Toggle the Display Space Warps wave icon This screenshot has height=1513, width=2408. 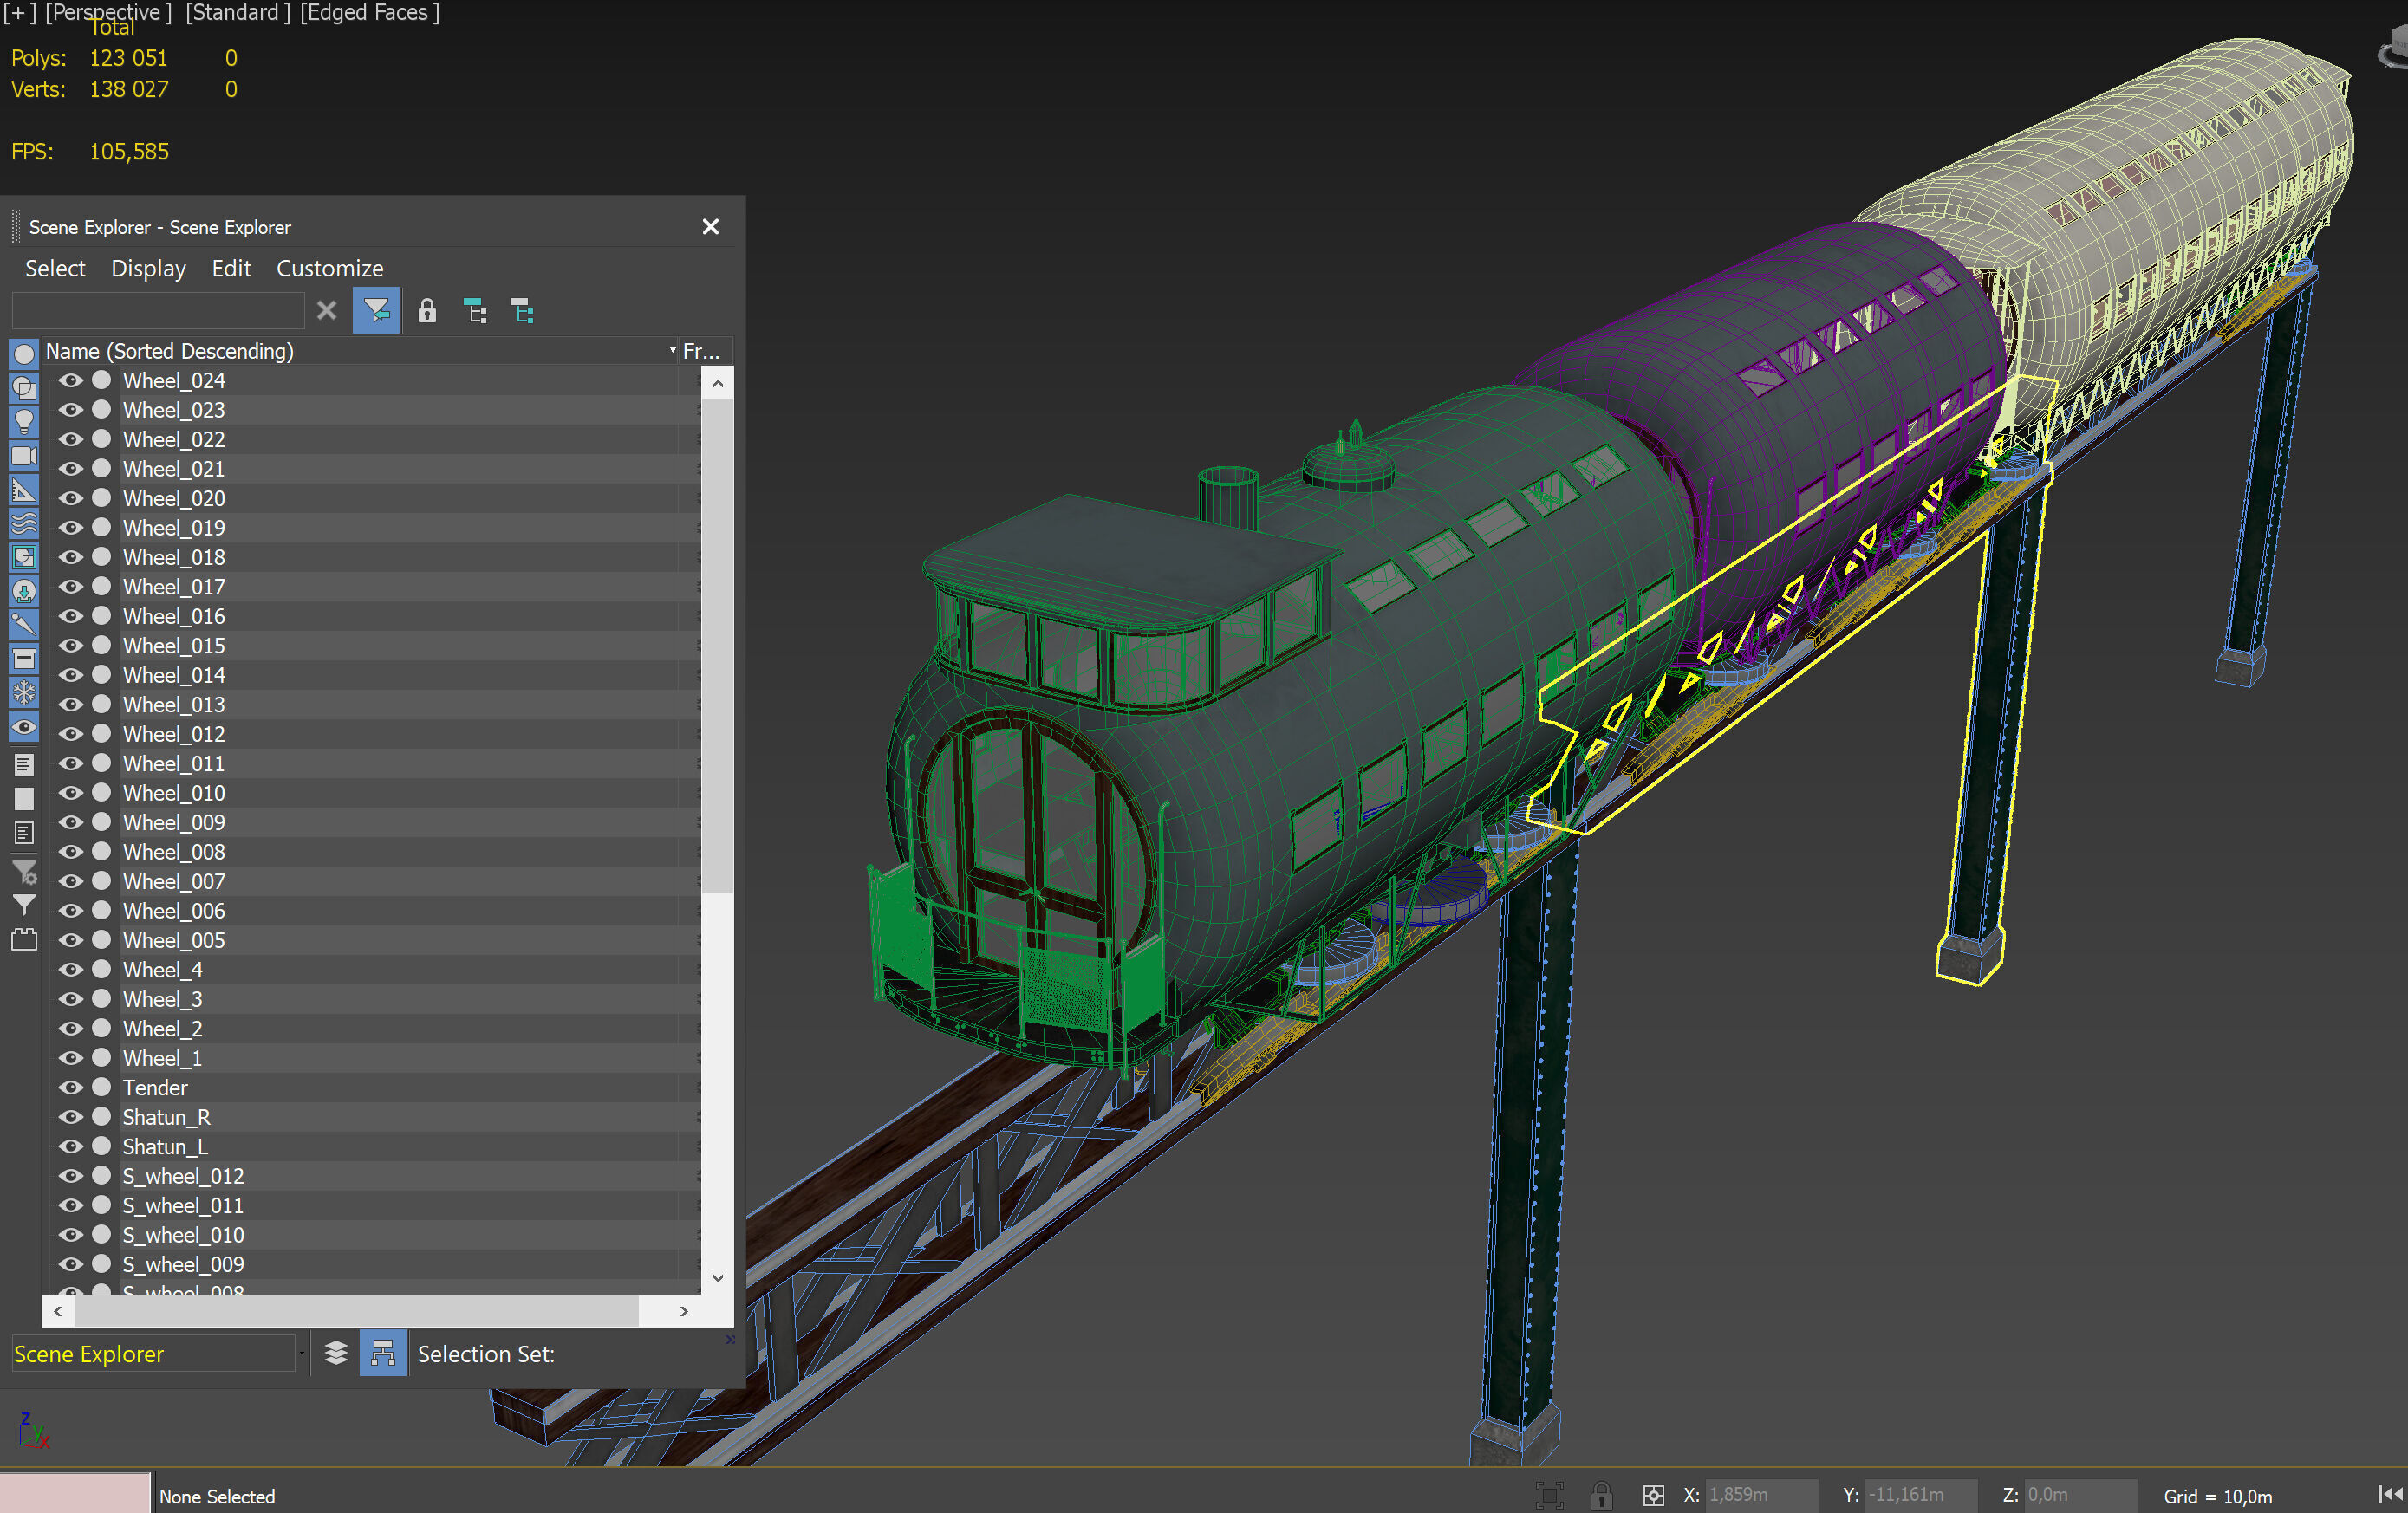24,523
